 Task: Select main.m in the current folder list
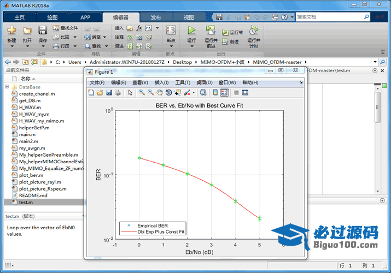[27, 134]
